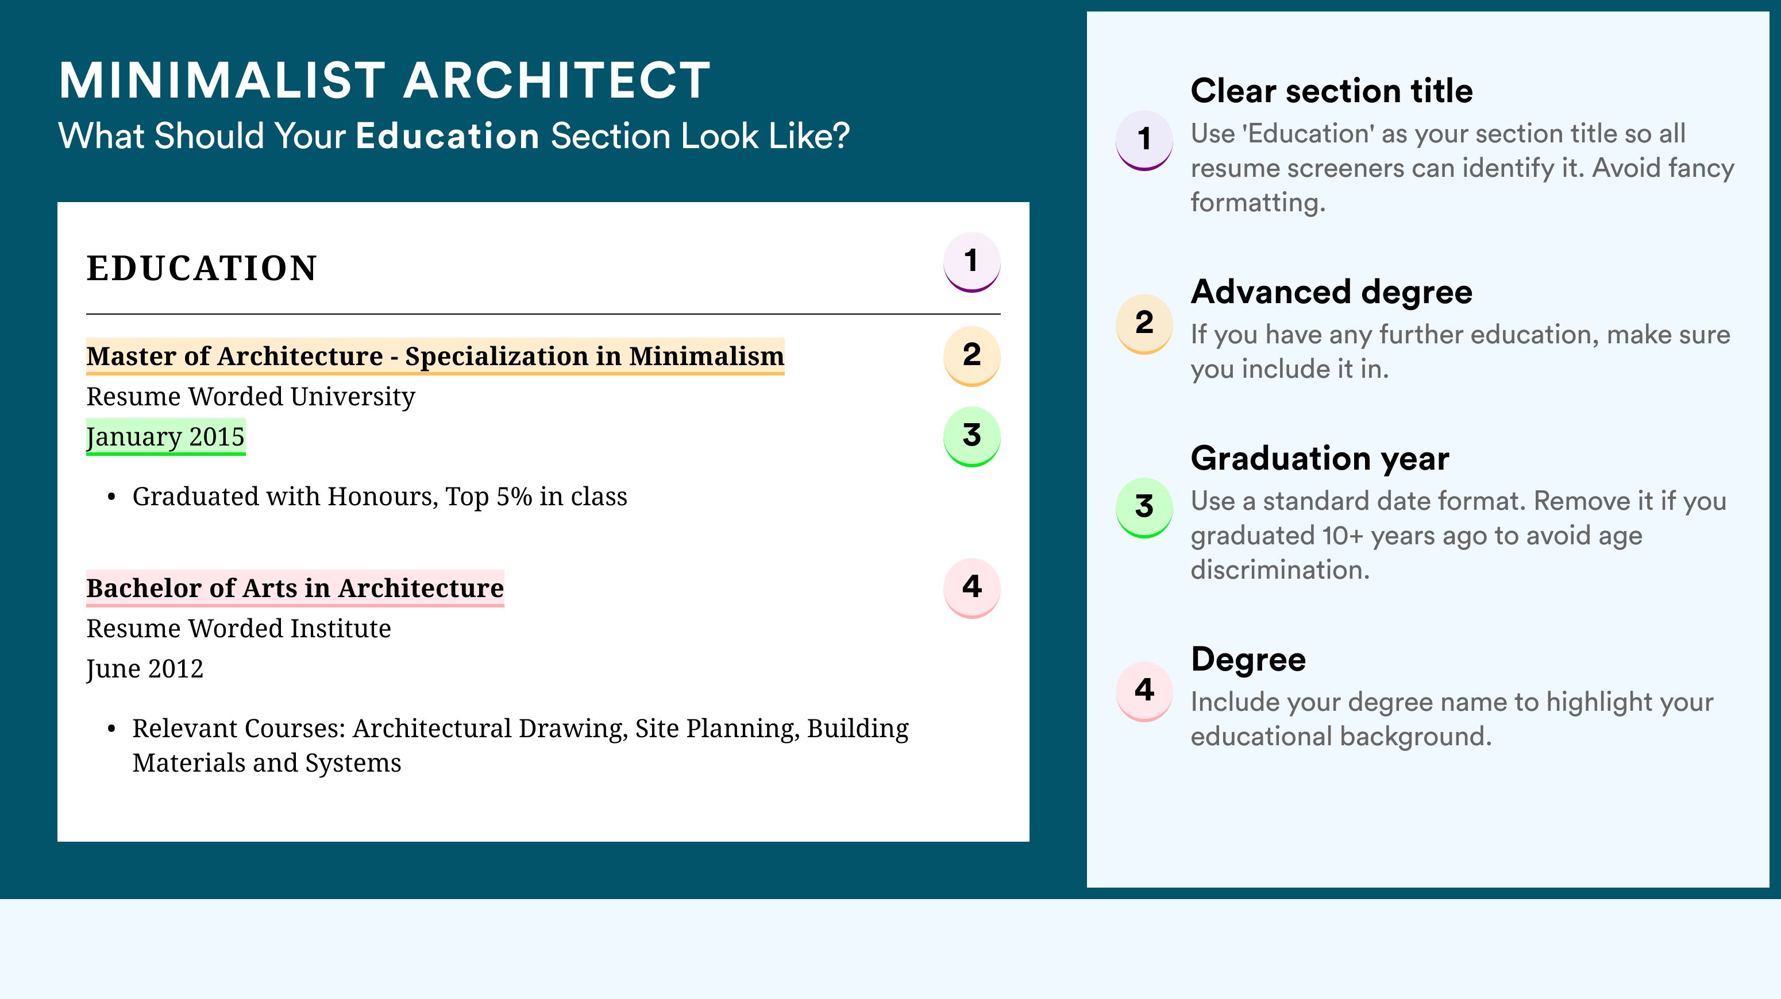This screenshot has height=999, width=1781.
Task: Click the MINIMALIST ARCHITECT title
Action: tap(384, 80)
